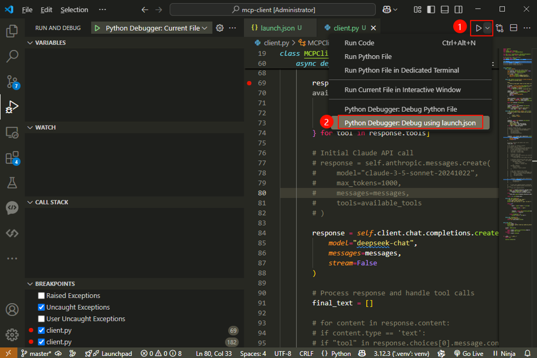The image size is (537, 358).
Task: Click the split editor layout icon
Action: 513,28
